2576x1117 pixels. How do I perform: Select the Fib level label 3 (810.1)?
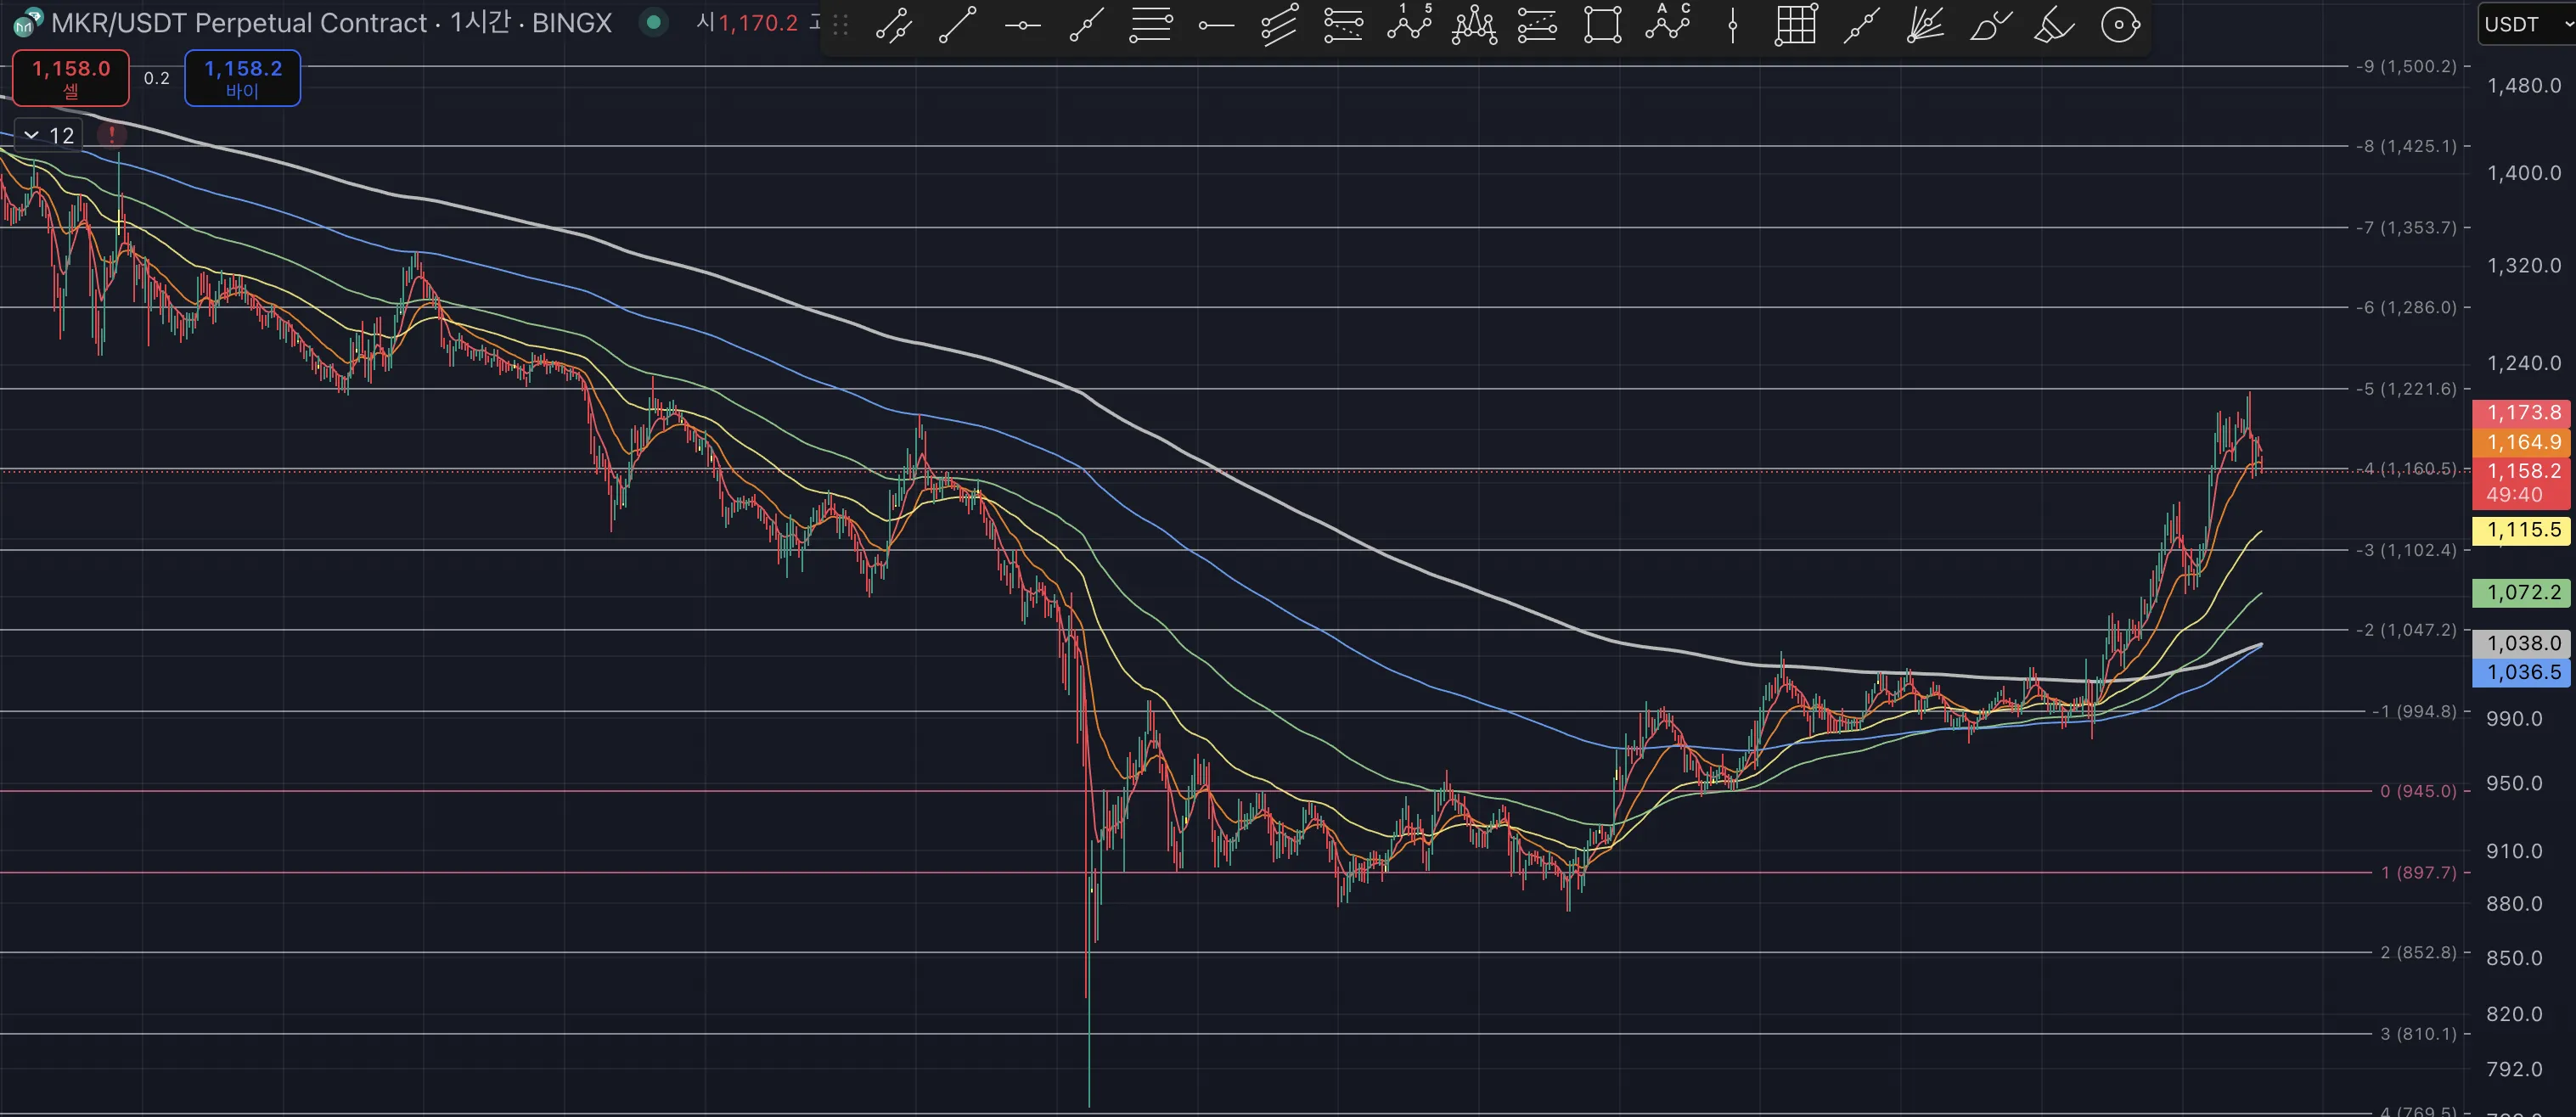tap(2418, 1034)
